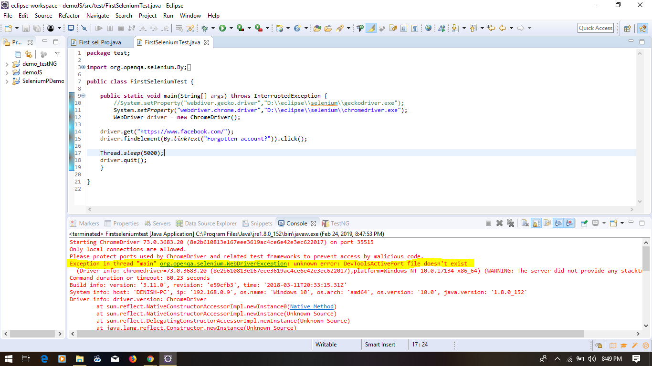
Task: Switch to First_sel_Pro.java editor tab
Action: (100, 42)
